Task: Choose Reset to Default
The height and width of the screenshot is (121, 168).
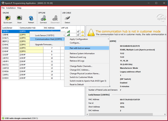Action: pyautogui.click(x=87, y=85)
